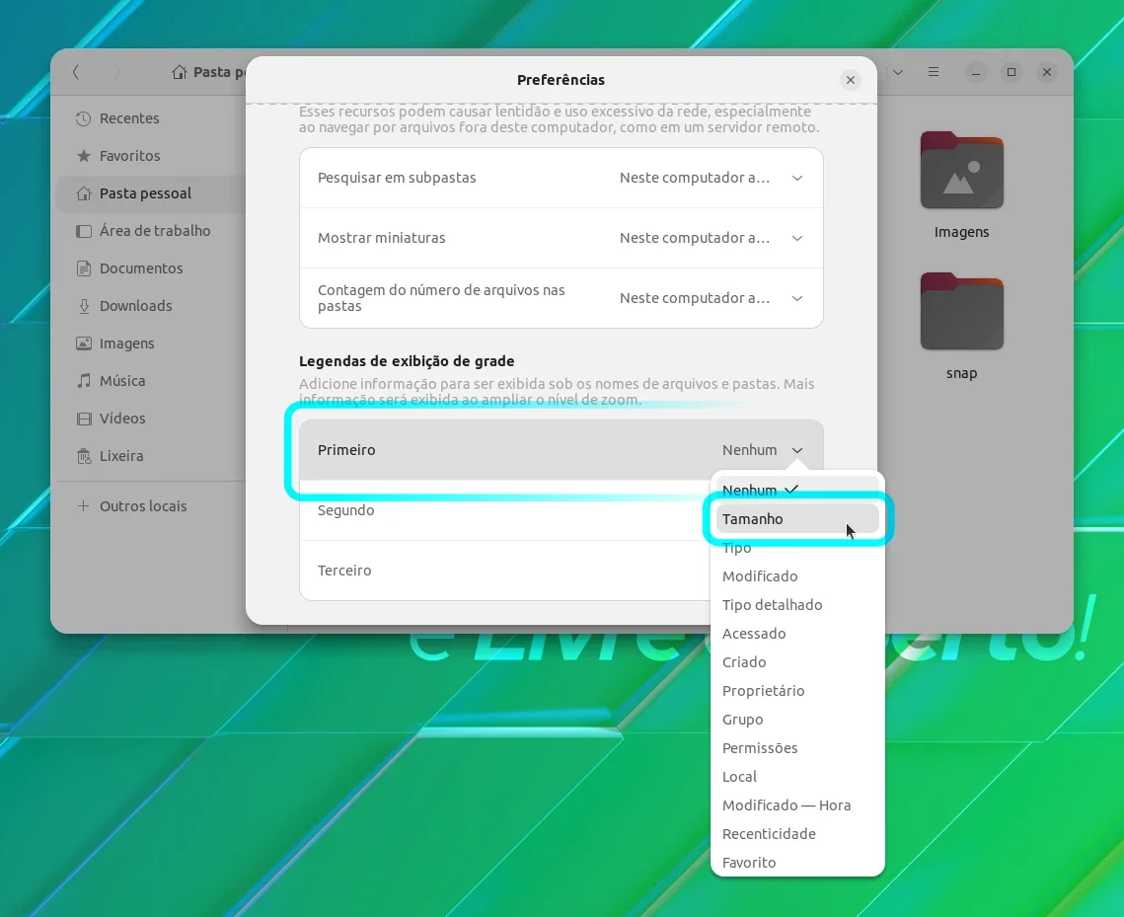Select Permissões option

tap(797, 748)
